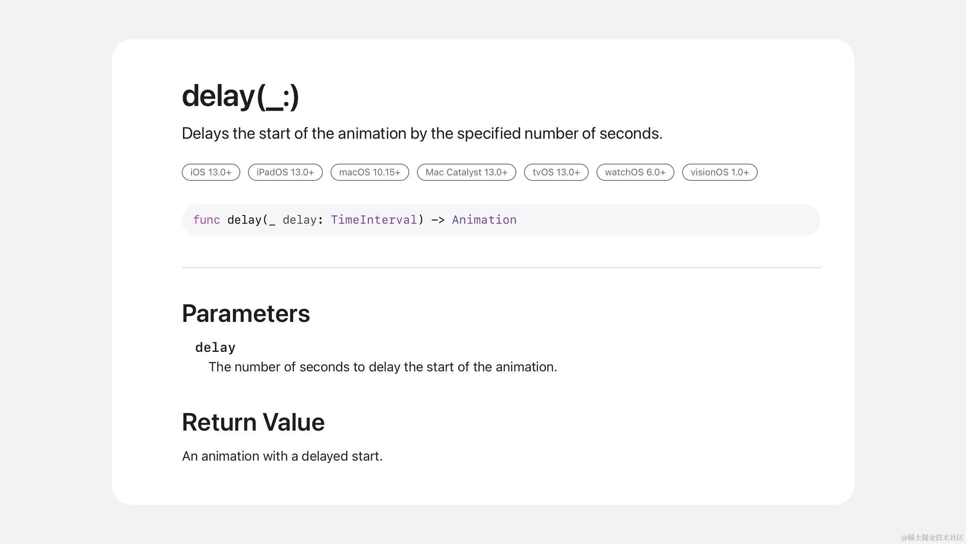
Task: Click the watermark in the bottom-right corner
Action: (x=931, y=537)
